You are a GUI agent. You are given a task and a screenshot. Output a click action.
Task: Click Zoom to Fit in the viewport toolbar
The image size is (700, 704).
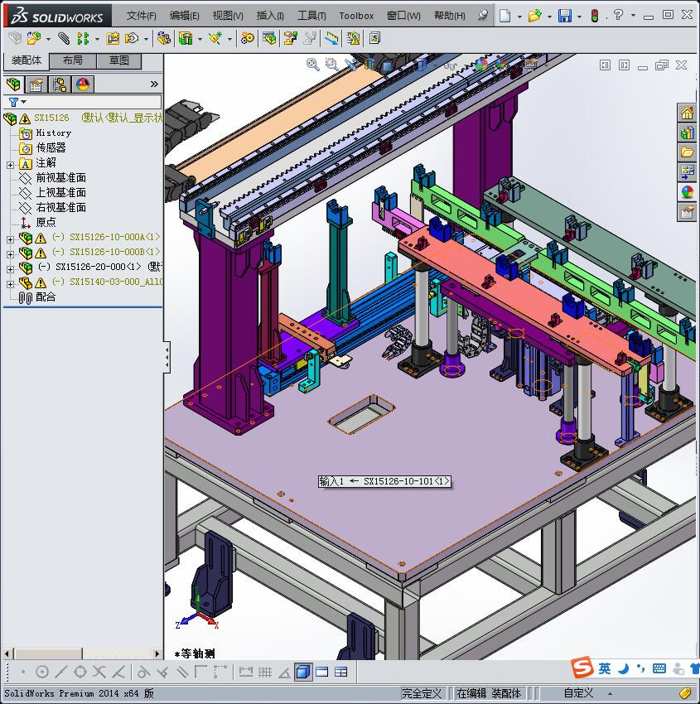(312, 65)
